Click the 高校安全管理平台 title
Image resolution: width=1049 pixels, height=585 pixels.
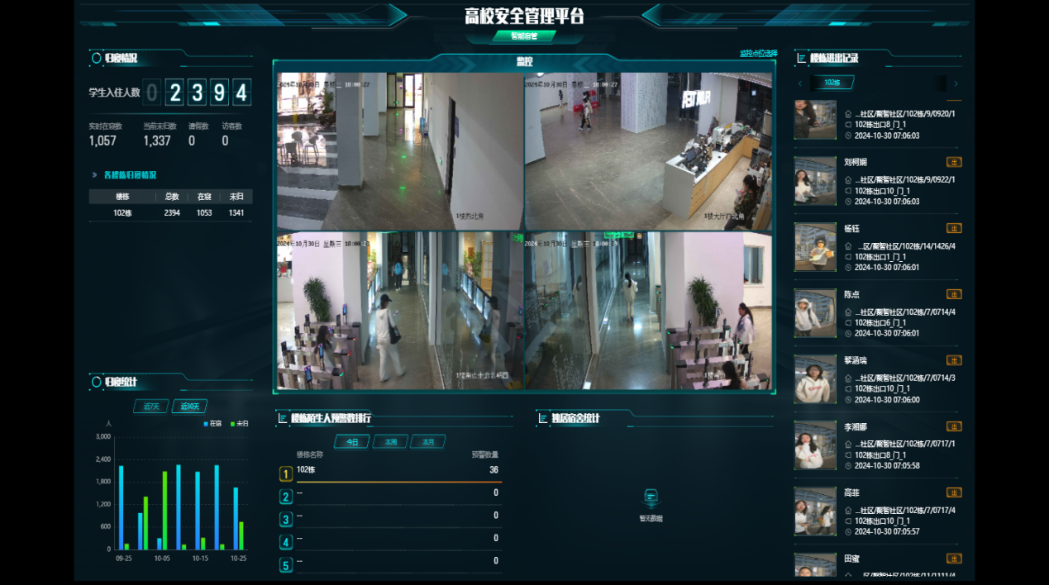pyautogui.click(x=524, y=16)
